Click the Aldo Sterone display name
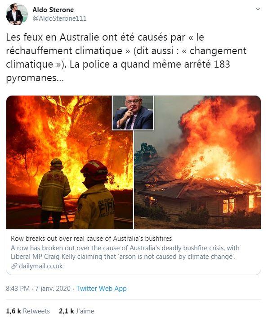 (x=53, y=9)
